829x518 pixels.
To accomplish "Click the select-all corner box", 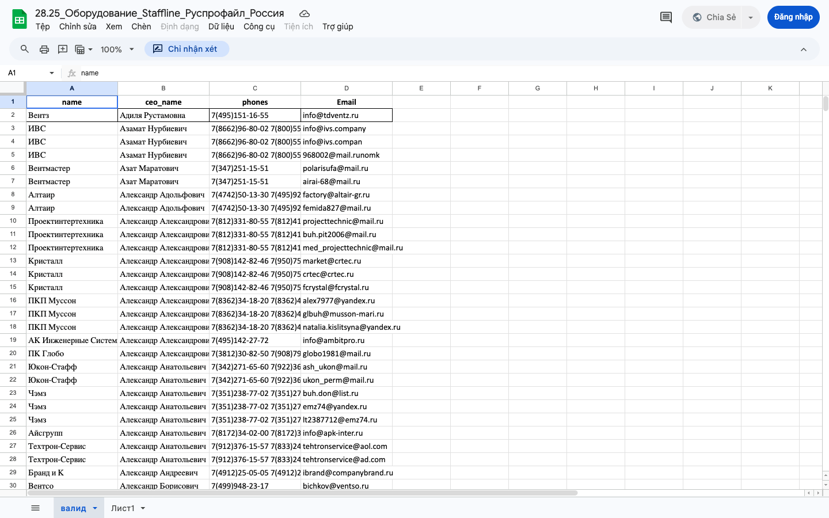I will coord(13,88).
